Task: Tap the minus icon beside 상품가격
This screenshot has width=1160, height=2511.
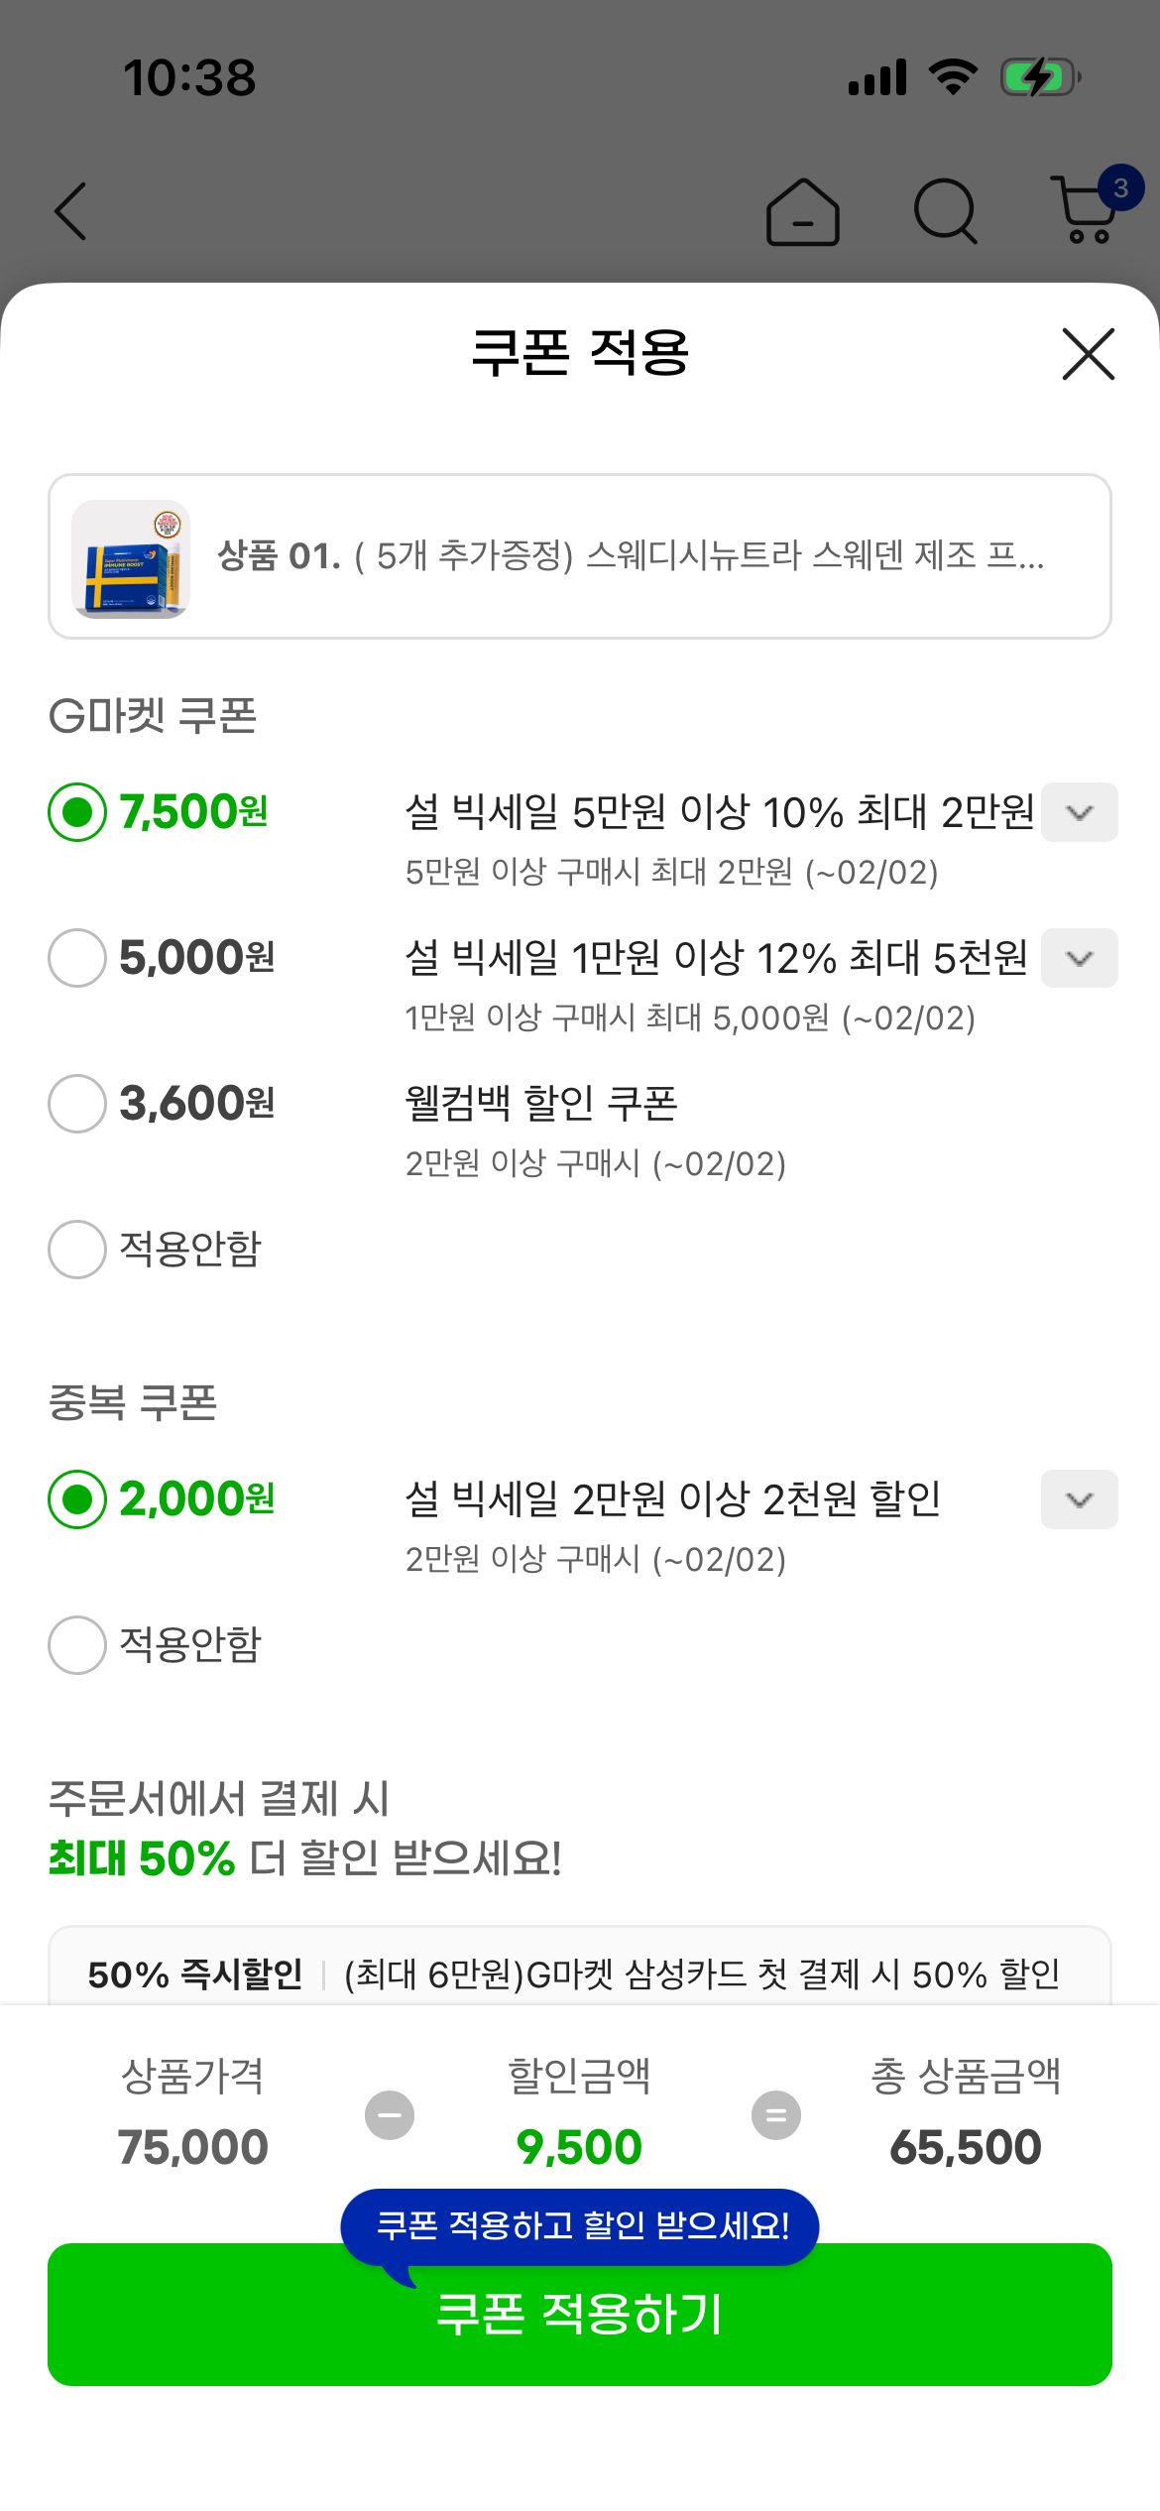Action: 390,2115
